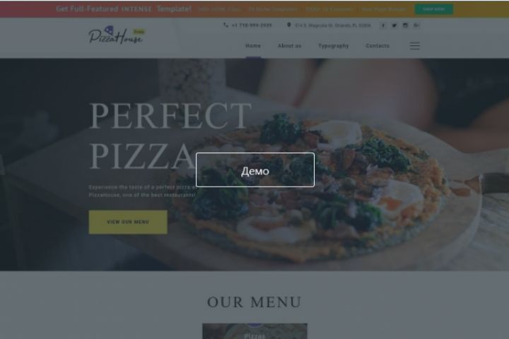Open the Google Plus social icon

click(416, 25)
